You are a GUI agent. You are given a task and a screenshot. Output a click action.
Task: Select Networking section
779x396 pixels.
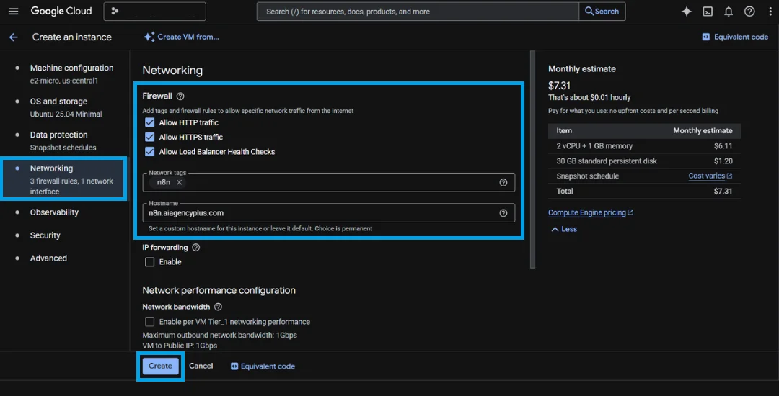tap(65, 179)
